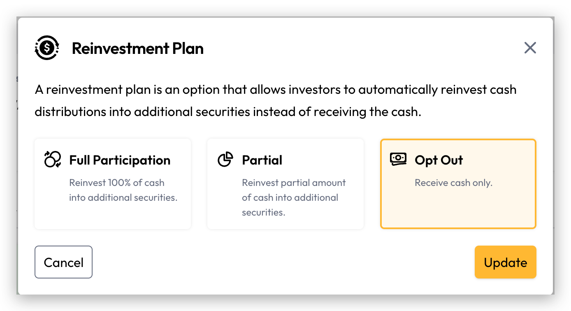571x311 pixels.
Task: Close the Reinvestment Plan dialog
Action: point(530,48)
